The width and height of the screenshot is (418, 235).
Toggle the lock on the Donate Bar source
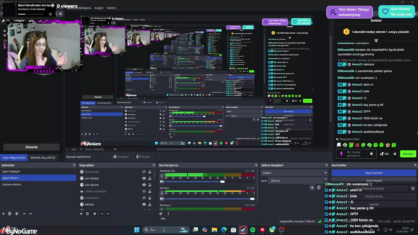pyautogui.click(x=150, y=172)
